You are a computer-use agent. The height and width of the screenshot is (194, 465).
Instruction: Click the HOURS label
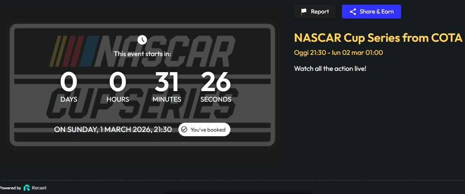coord(118,100)
